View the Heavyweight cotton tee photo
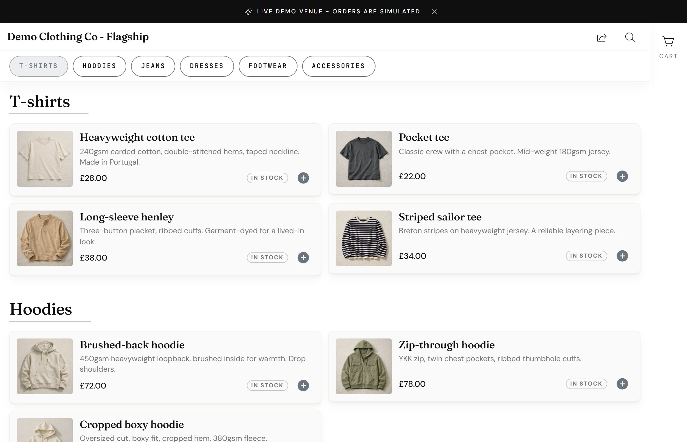687x442 pixels. coord(45,159)
